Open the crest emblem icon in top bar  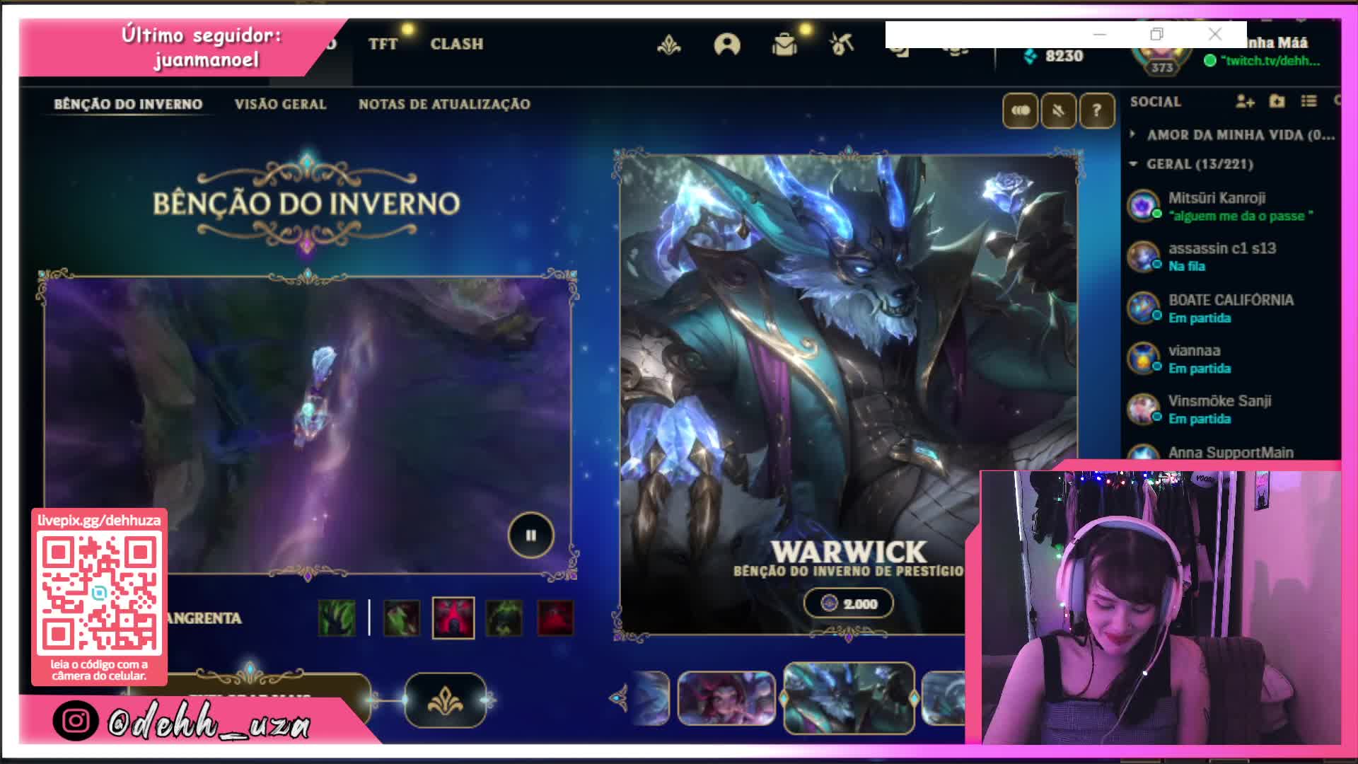coord(668,46)
